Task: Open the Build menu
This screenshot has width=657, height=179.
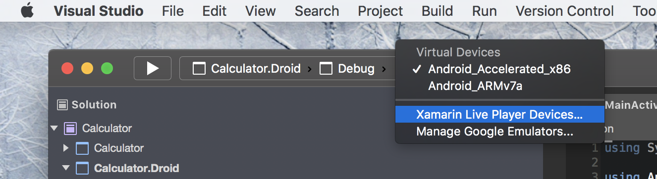Action: pyautogui.click(x=437, y=11)
